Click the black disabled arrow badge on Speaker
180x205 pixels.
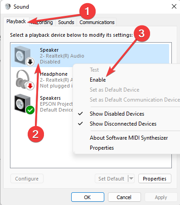click(x=30, y=62)
